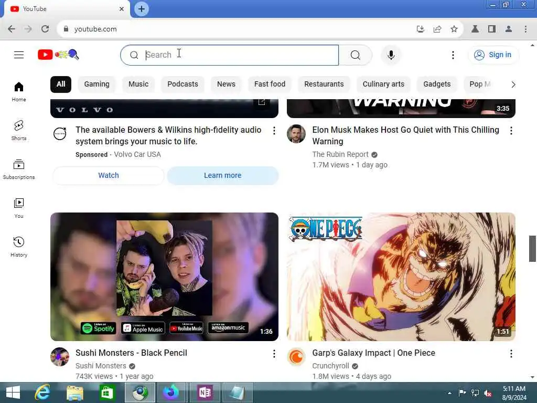Select the Culinary arts category chip

click(x=383, y=84)
